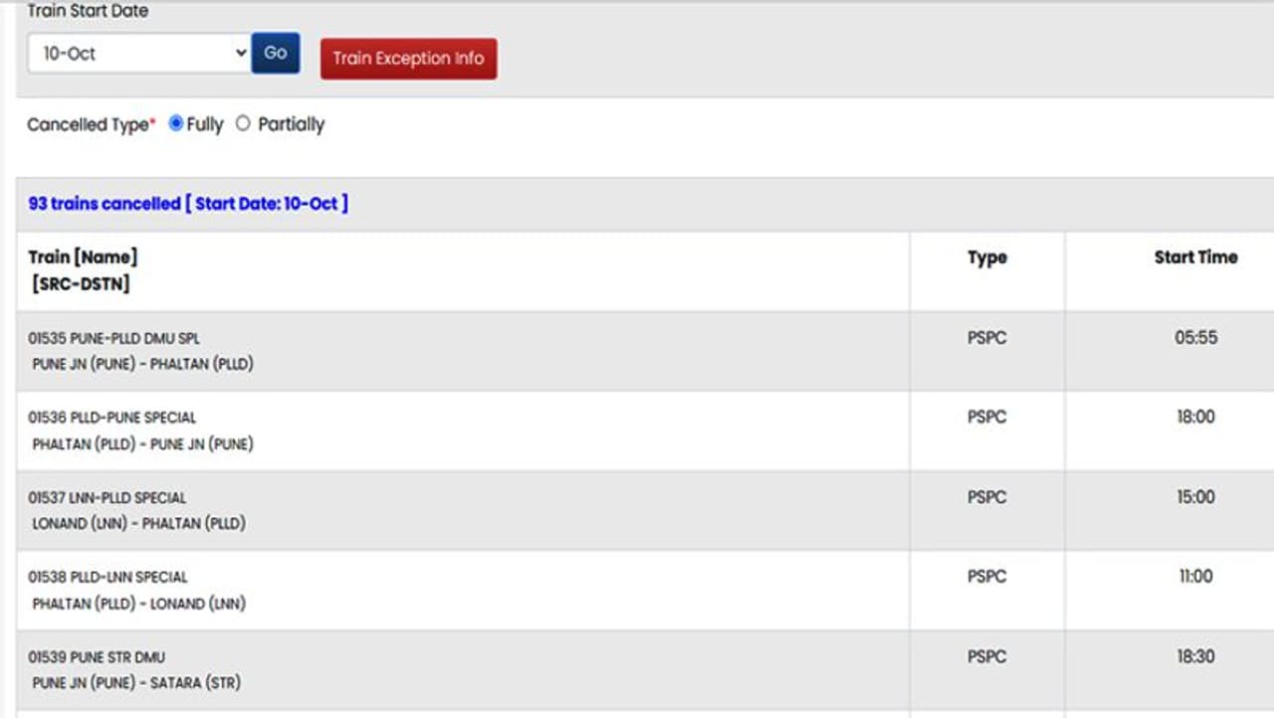This screenshot has height=718, width=1274.
Task: Select train 01538 PLLD-LNN SPECIAL row
Action: tap(107, 577)
